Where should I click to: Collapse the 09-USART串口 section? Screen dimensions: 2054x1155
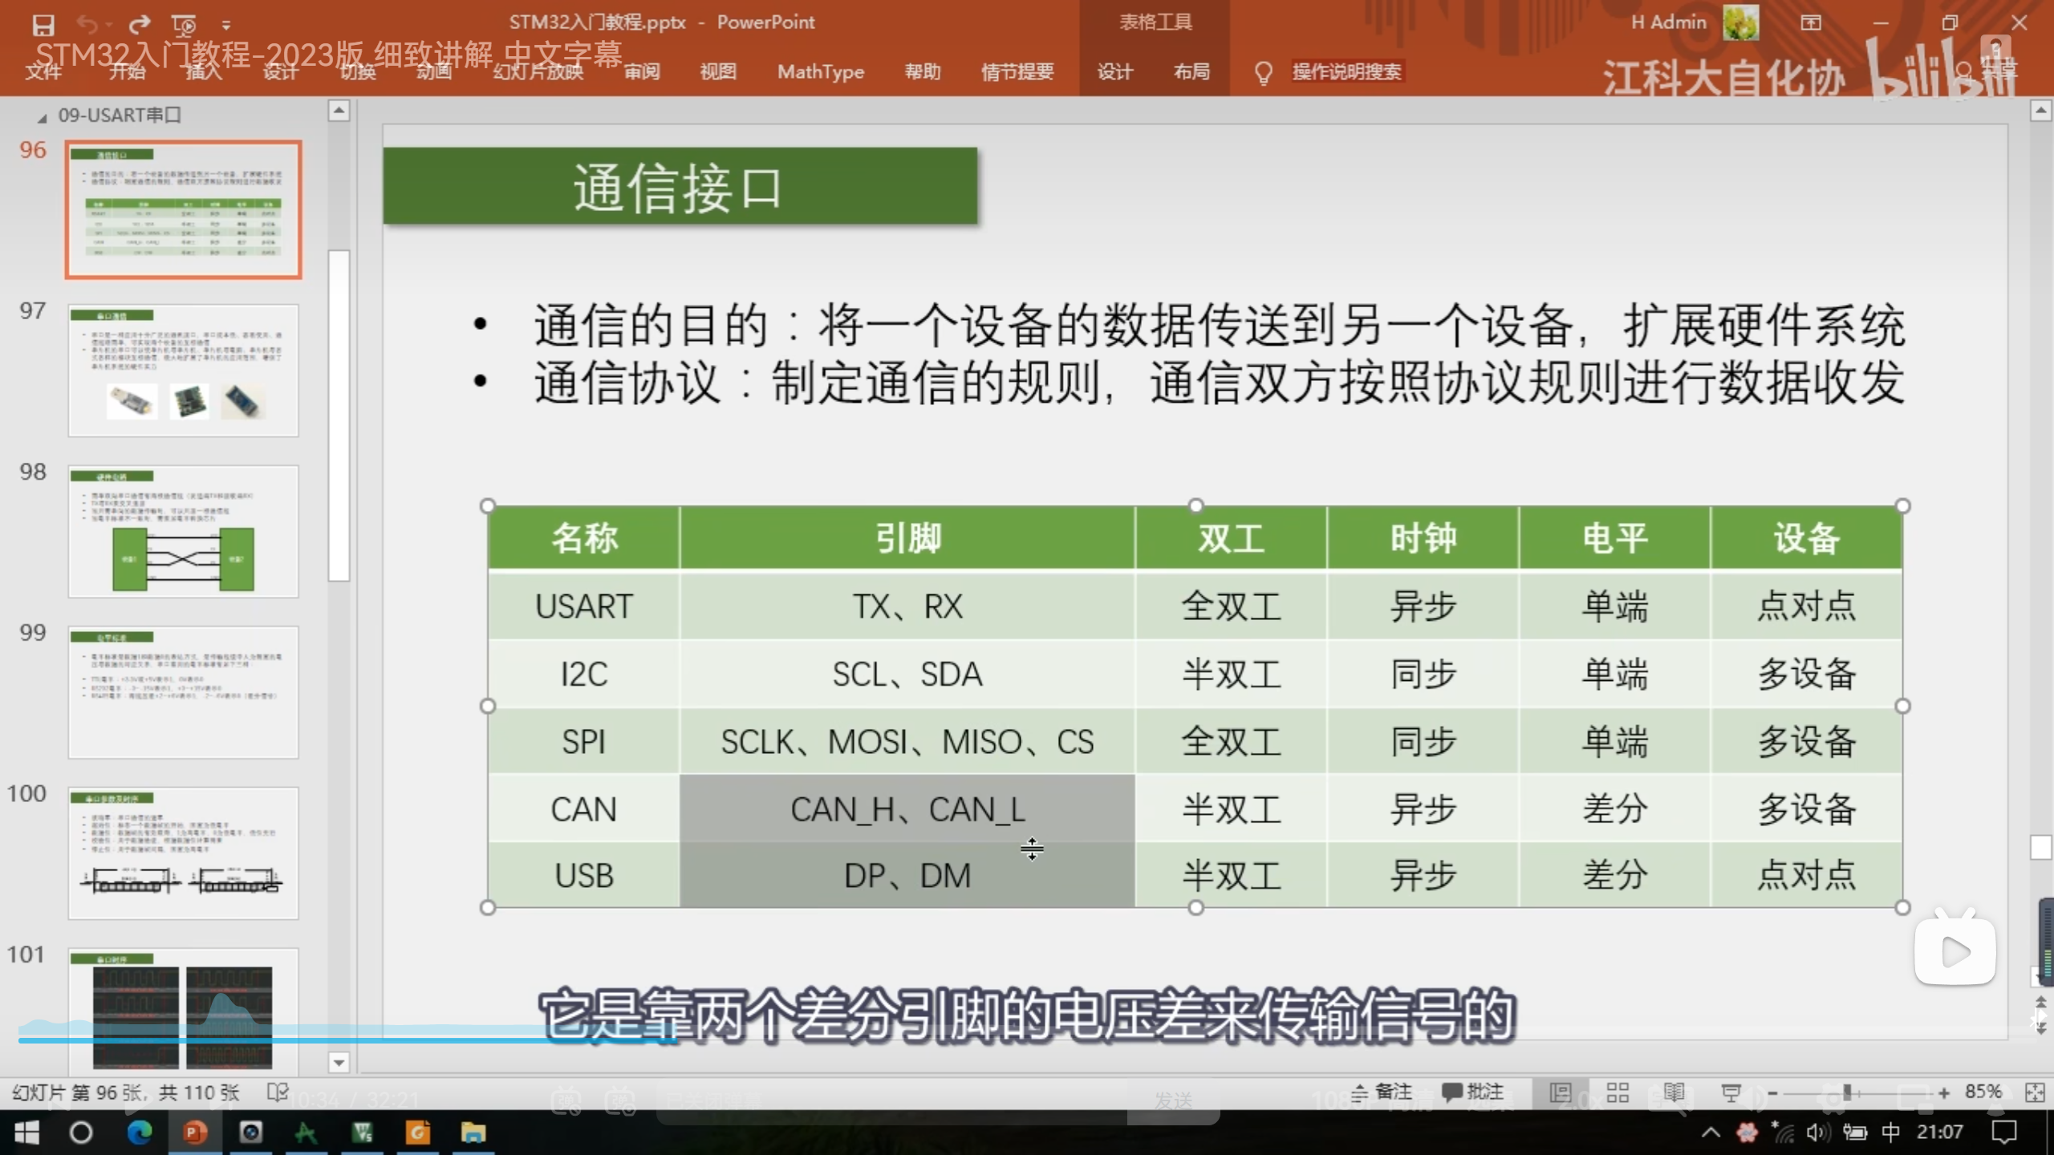(x=42, y=118)
